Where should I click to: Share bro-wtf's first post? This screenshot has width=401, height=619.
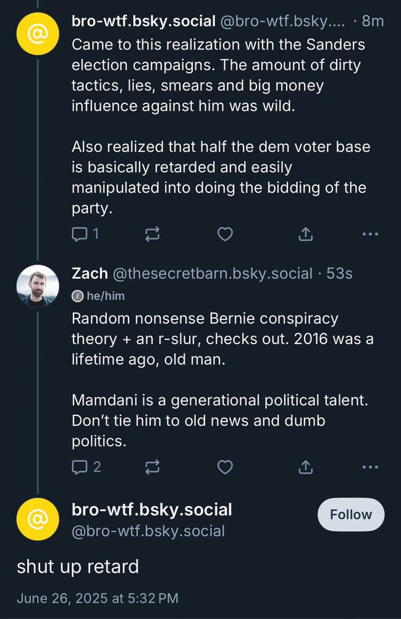click(305, 234)
